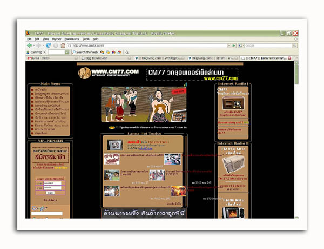Close the Gmail - Inbox tab
This screenshot has width=324, height=249.
[76, 58]
